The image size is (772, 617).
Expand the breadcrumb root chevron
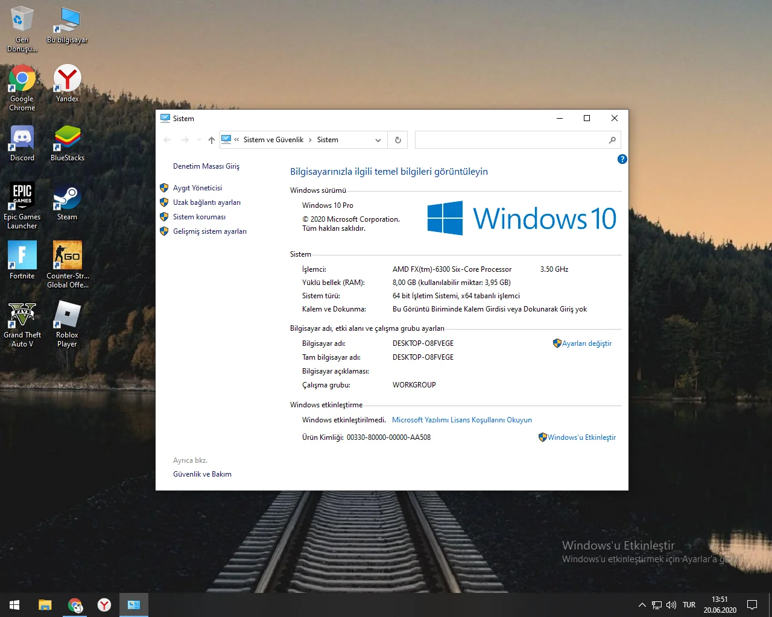click(237, 140)
